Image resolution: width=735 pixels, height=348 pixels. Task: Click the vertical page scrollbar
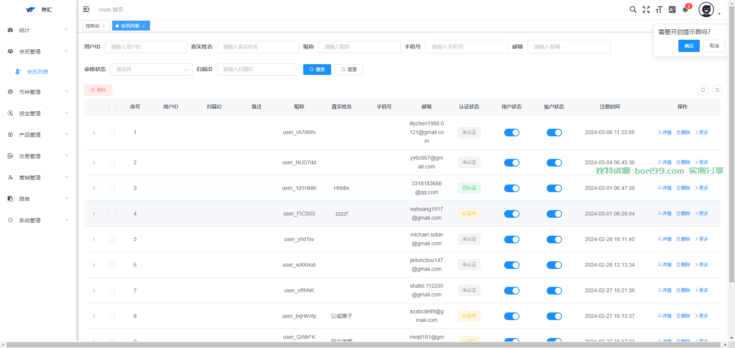(732, 145)
